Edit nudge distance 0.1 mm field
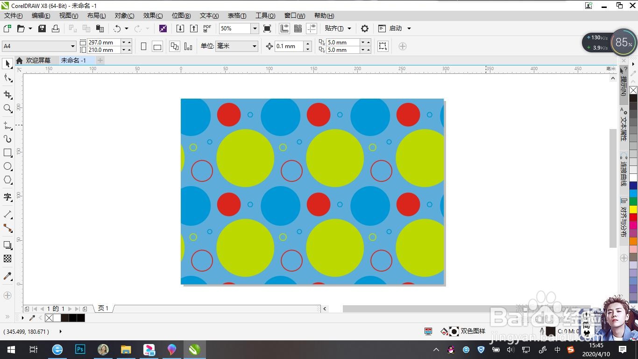Screen dimensions: 638x359 click(289, 46)
